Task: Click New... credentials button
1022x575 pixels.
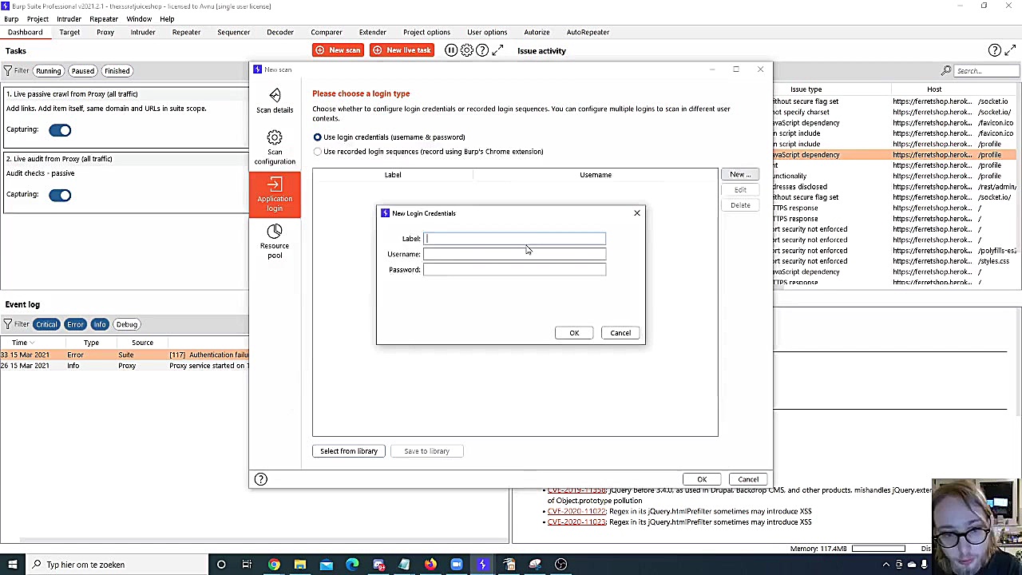Action: 740,175
